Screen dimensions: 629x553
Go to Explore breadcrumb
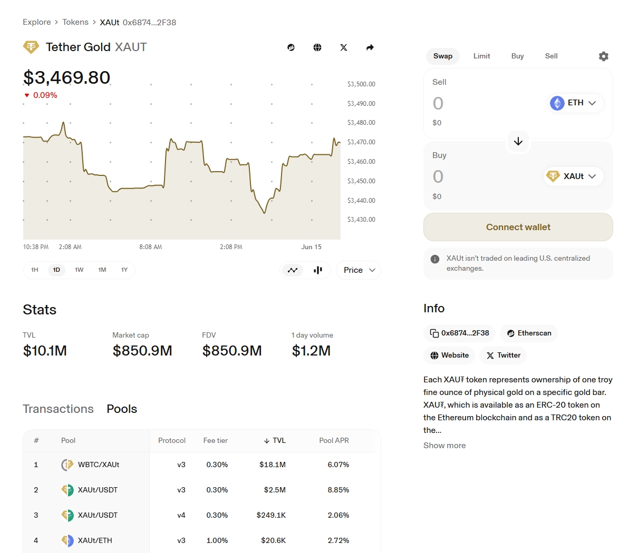(37, 22)
